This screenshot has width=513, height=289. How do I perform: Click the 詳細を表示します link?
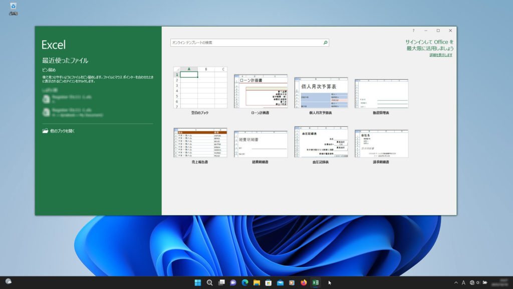pos(441,55)
